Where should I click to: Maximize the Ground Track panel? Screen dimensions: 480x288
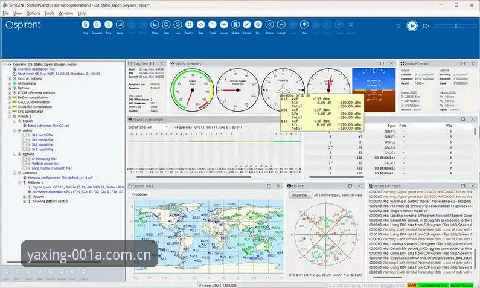[269, 186]
